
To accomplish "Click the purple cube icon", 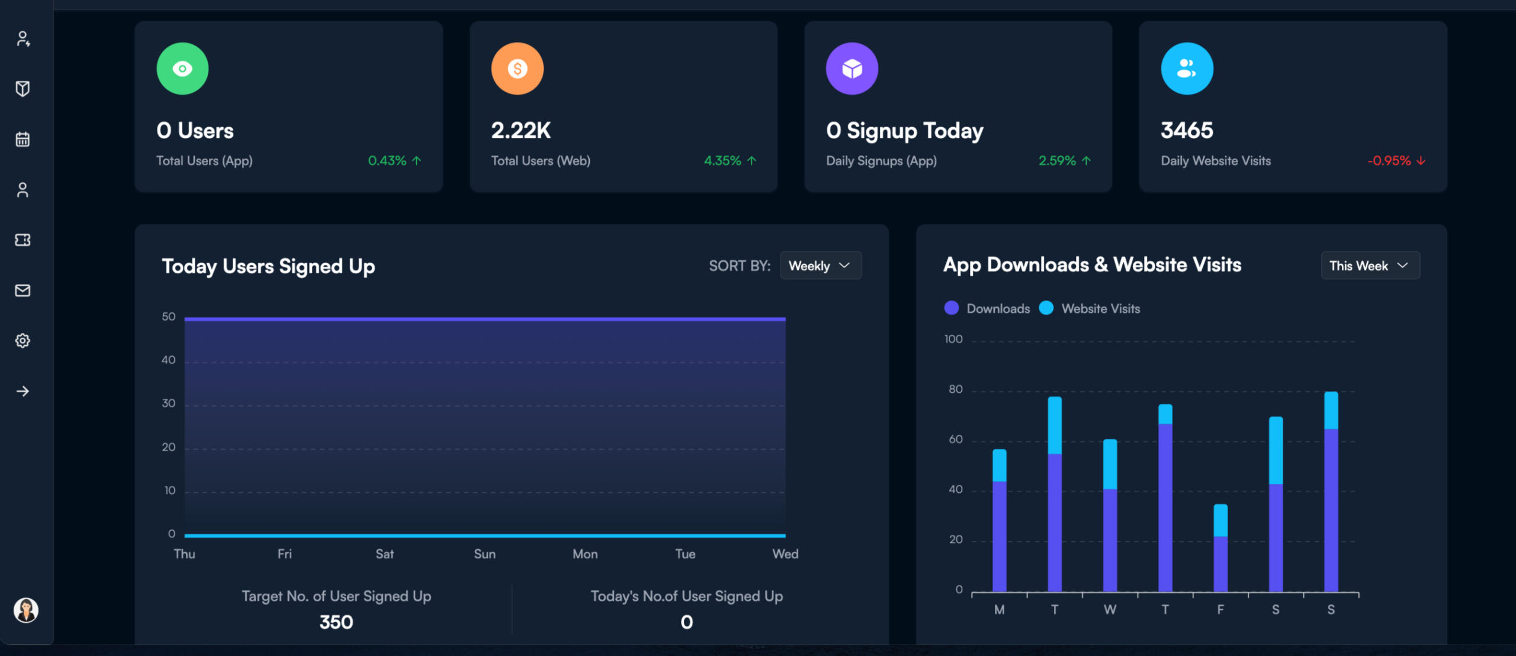I will pyautogui.click(x=852, y=69).
